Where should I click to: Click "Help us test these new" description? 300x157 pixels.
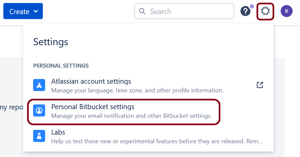(157, 141)
